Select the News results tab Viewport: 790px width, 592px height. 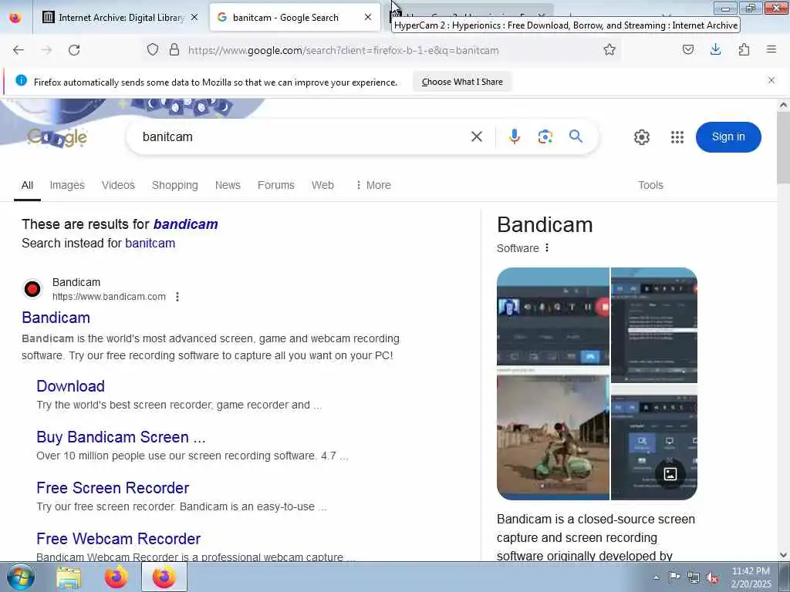tap(228, 185)
